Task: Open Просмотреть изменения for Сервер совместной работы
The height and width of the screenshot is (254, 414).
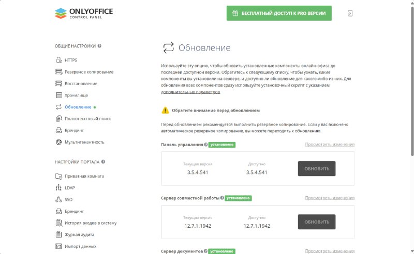Action: [330, 198]
